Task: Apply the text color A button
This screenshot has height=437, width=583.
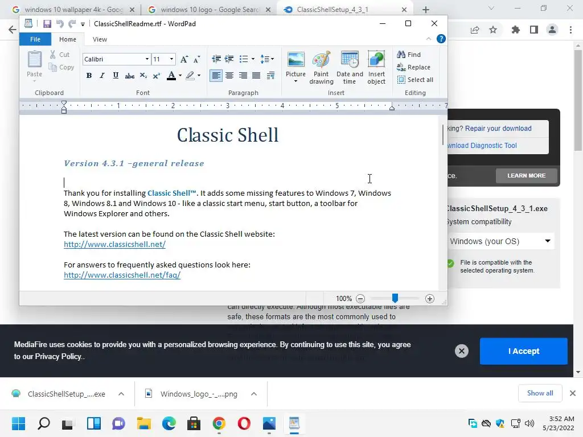Action: click(171, 76)
